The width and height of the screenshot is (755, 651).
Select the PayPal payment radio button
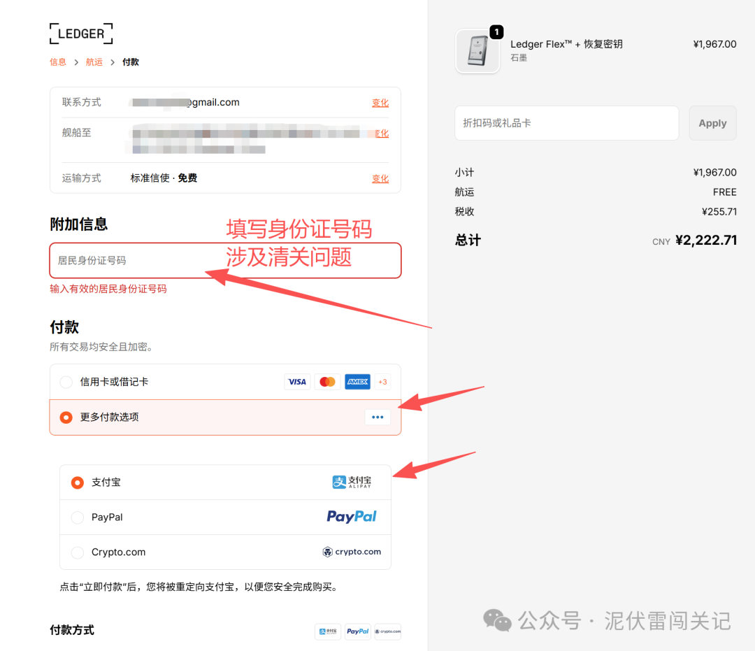[77, 517]
